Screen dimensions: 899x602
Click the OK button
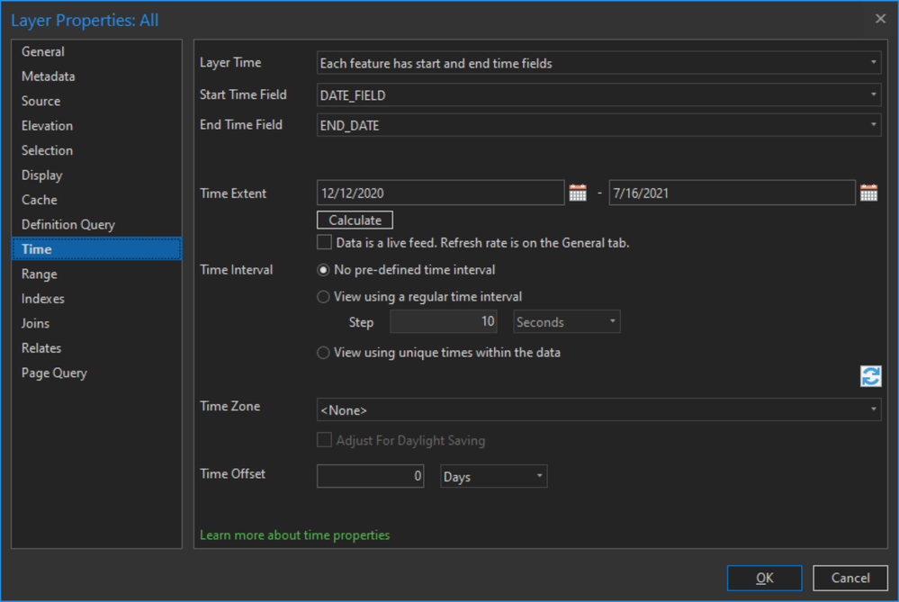coord(764,578)
